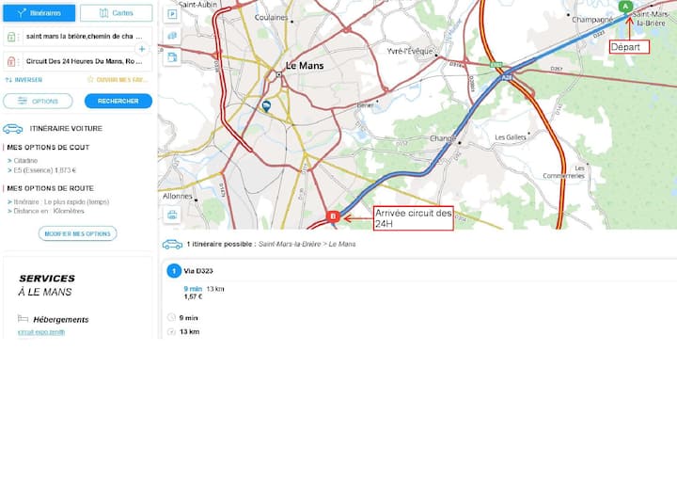Click the parking icon on the map
The width and height of the screenshot is (677, 479).
click(x=172, y=15)
